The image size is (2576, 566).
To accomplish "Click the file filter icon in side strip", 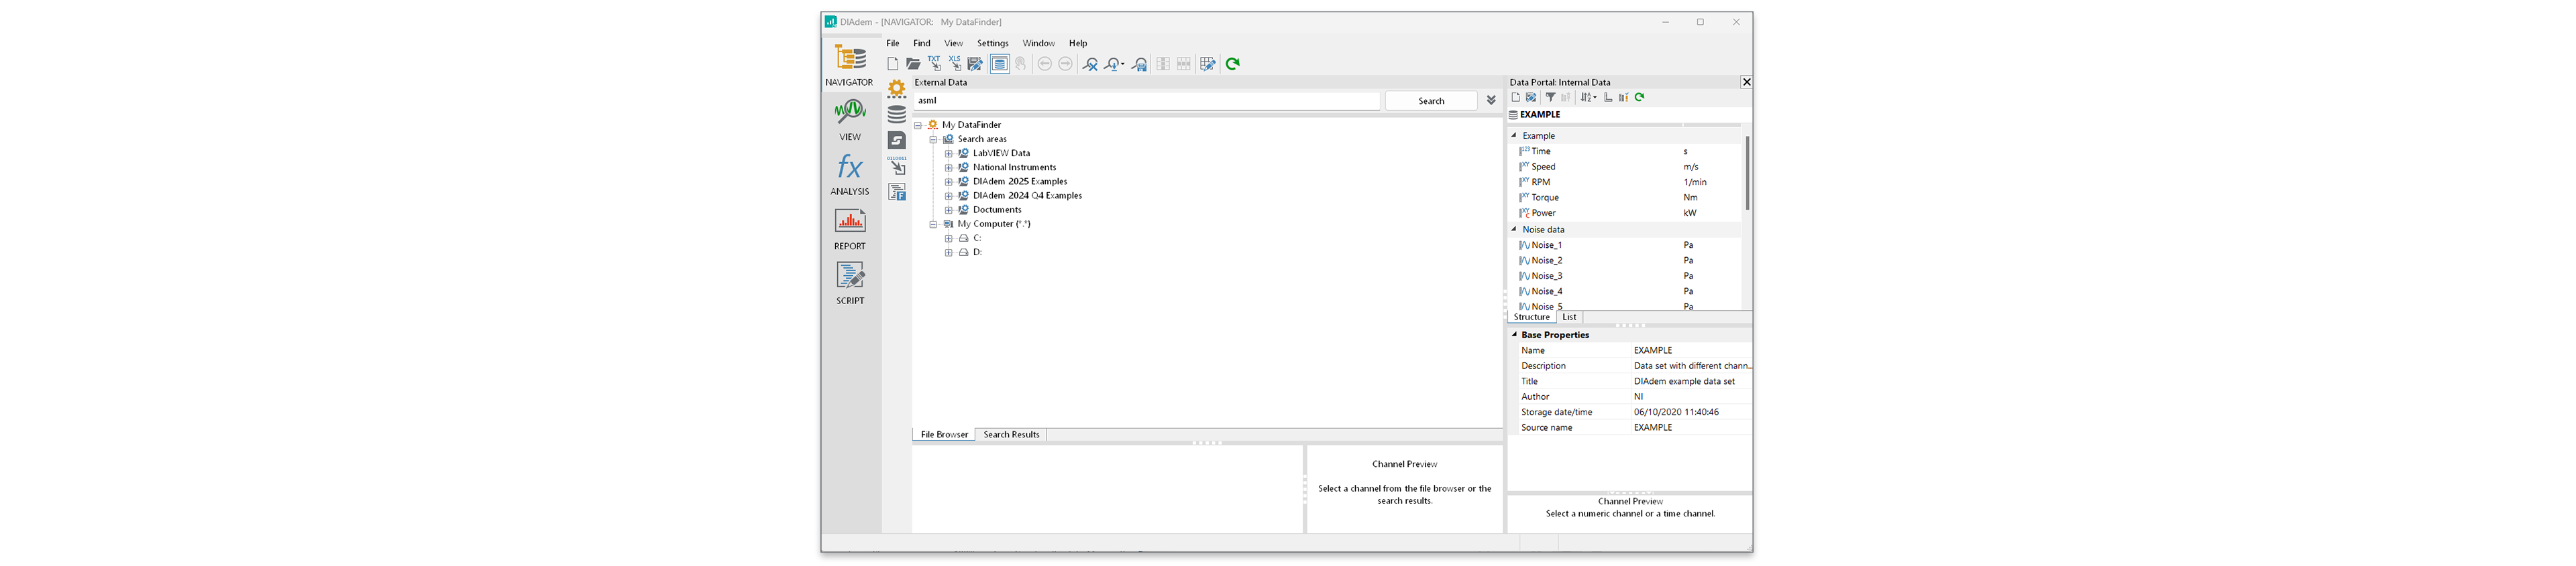I will click(897, 192).
